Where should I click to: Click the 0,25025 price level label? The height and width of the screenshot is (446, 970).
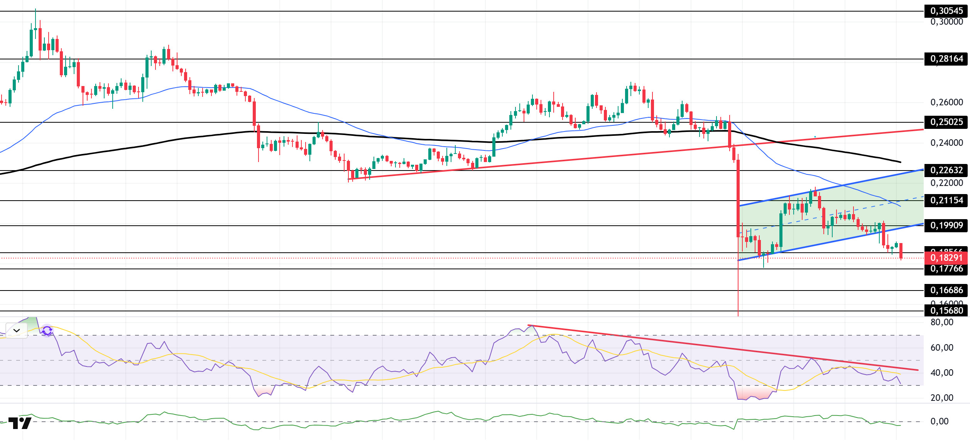click(946, 122)
